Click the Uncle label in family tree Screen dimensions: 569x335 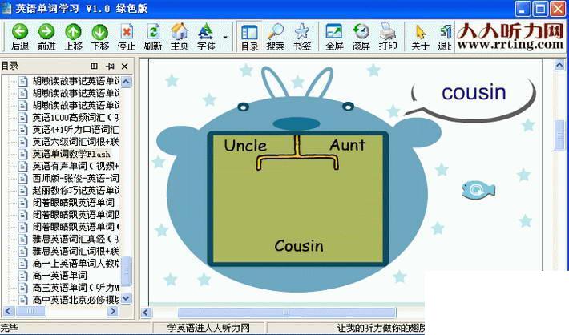coord(245,146)
